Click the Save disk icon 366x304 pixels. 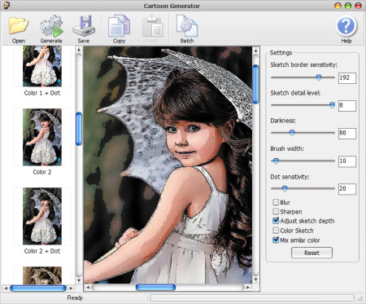(84, 26)
